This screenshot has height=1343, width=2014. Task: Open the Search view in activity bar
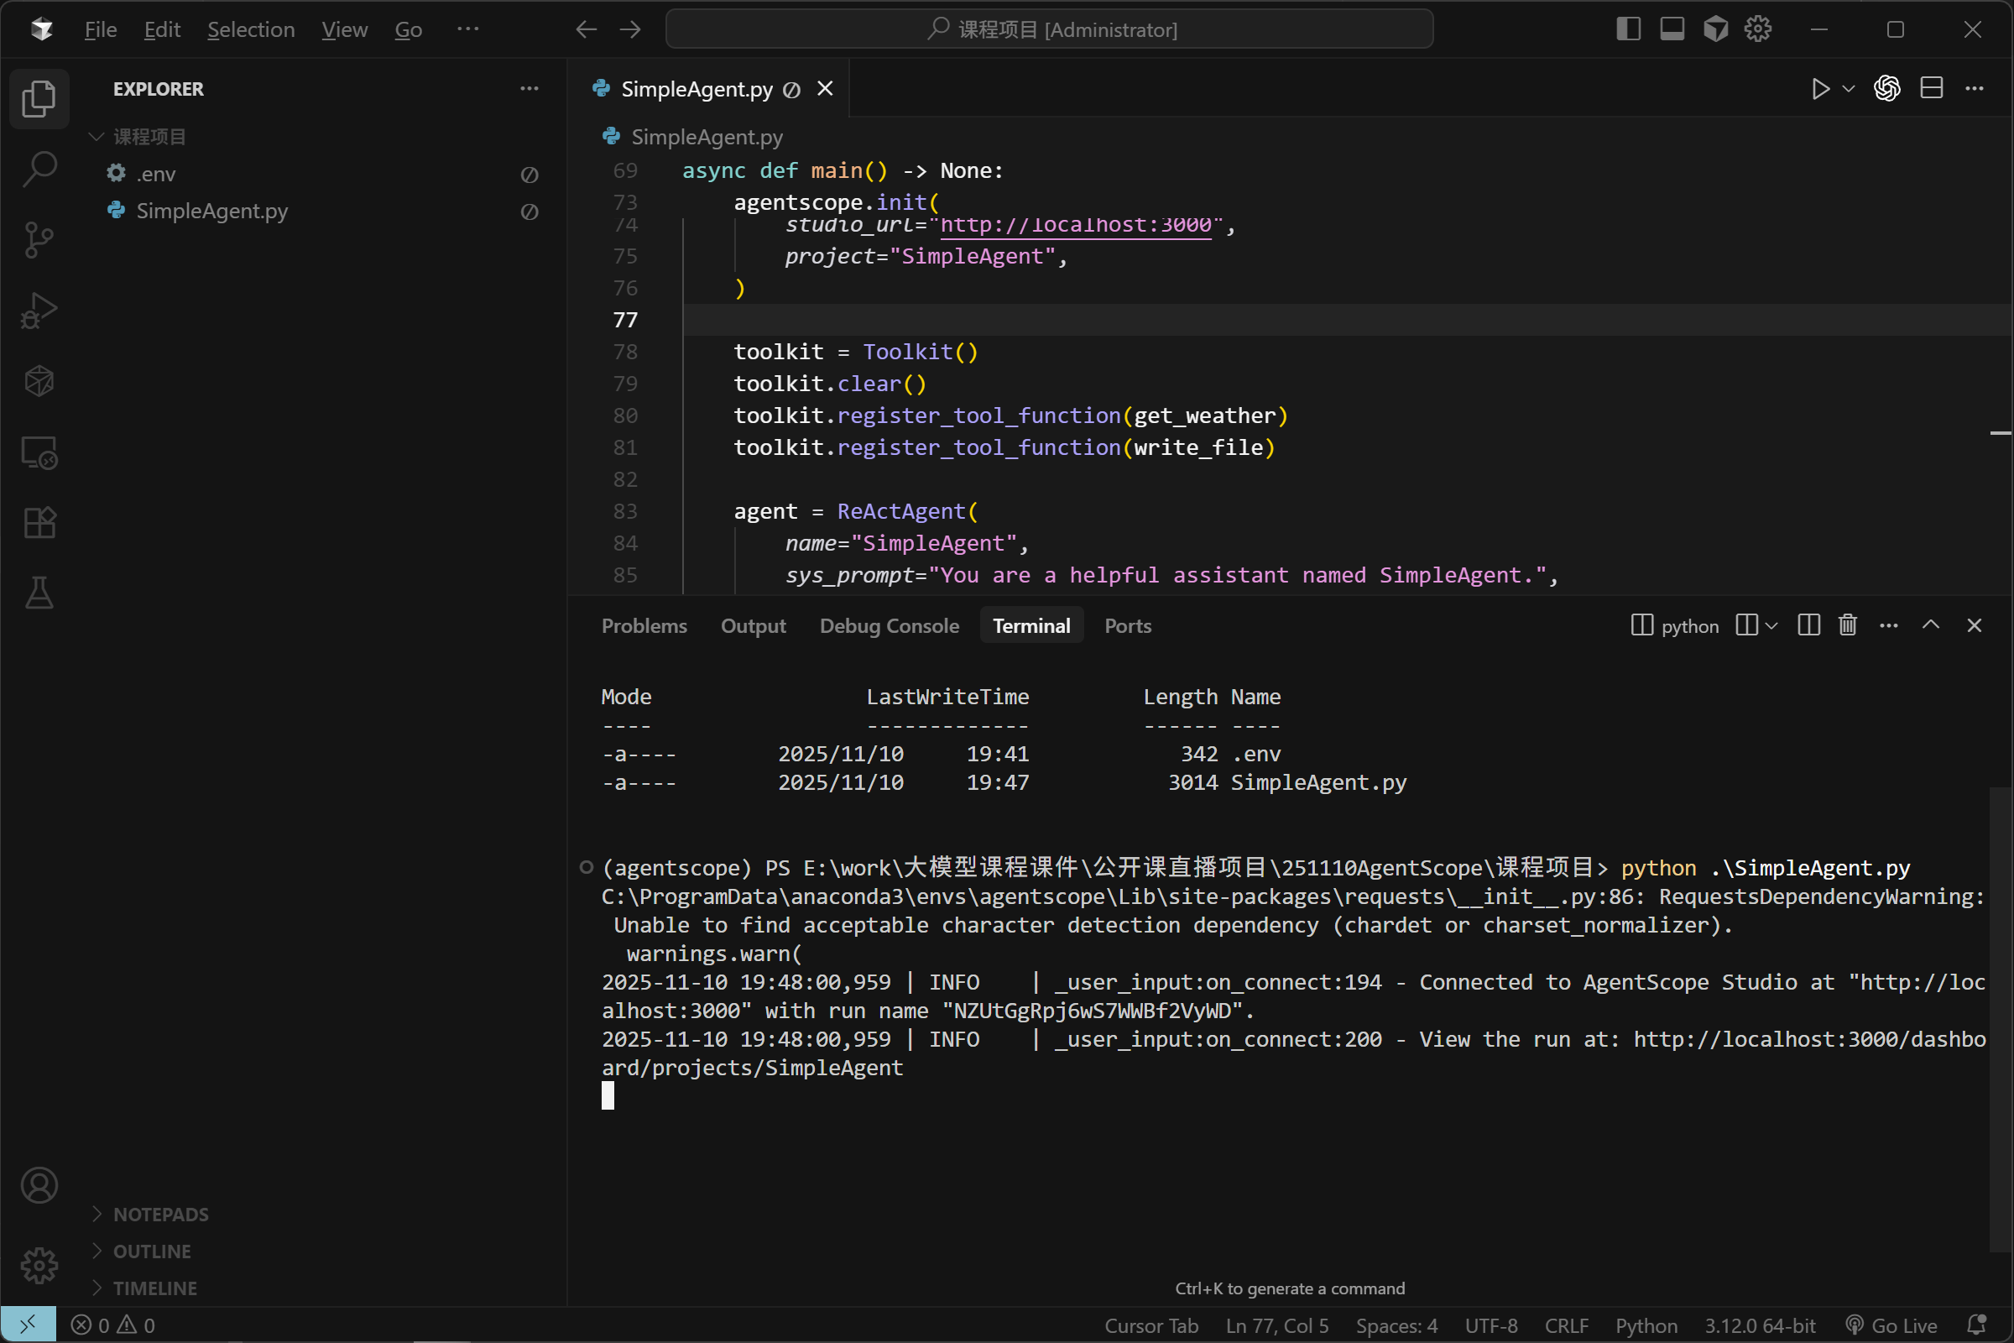pos(39,169)
